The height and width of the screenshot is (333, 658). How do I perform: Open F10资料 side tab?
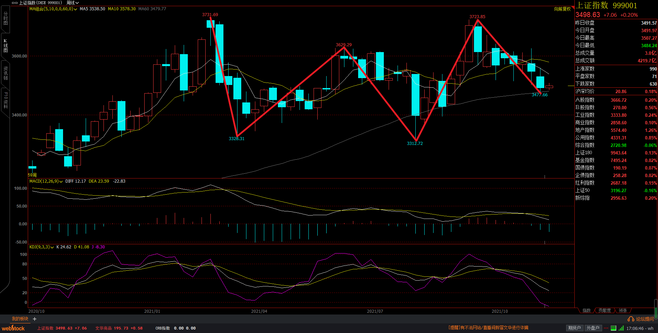[x=5, y=100]
